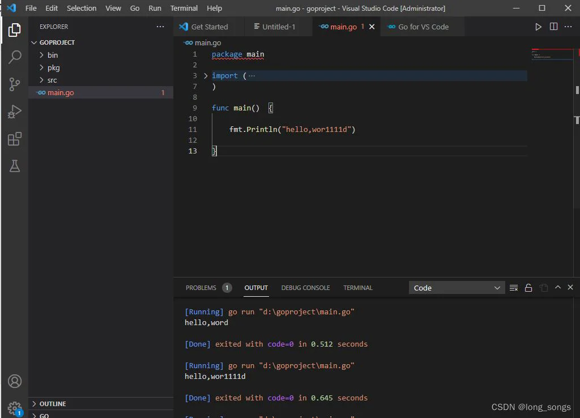Click the Run Code play button

click(538, 27)
